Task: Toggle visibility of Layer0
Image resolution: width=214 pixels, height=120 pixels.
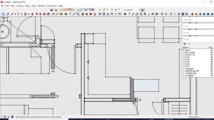Action: (212, 50)
